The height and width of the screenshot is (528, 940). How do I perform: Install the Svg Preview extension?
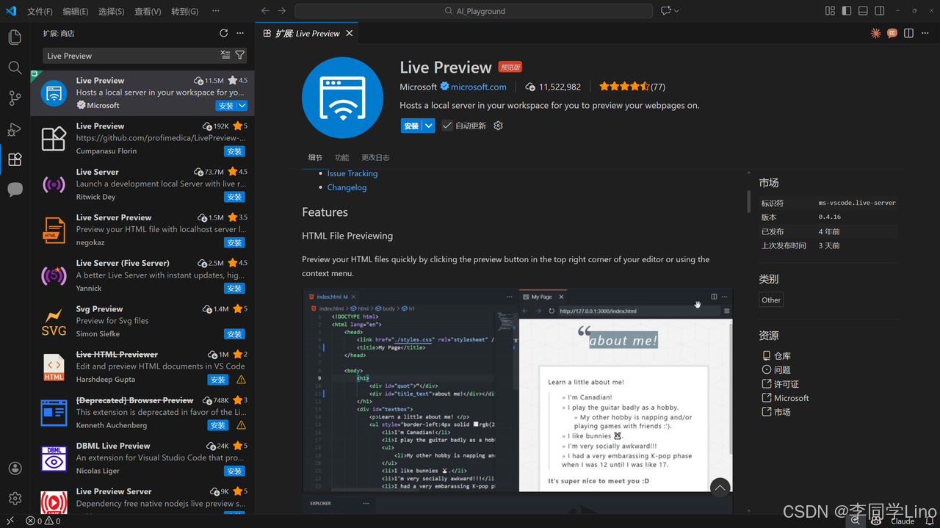pos(235,334)
